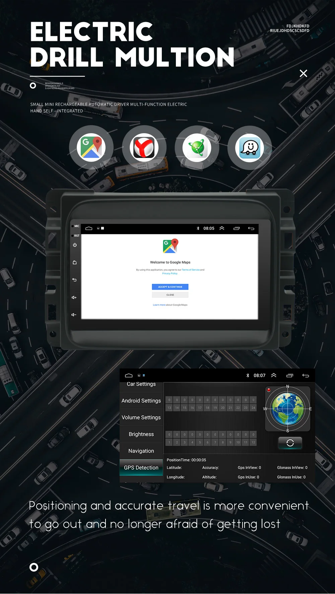Click the Accuracy: label
Viewport: 335px width, 594px height.
point(210,468)
